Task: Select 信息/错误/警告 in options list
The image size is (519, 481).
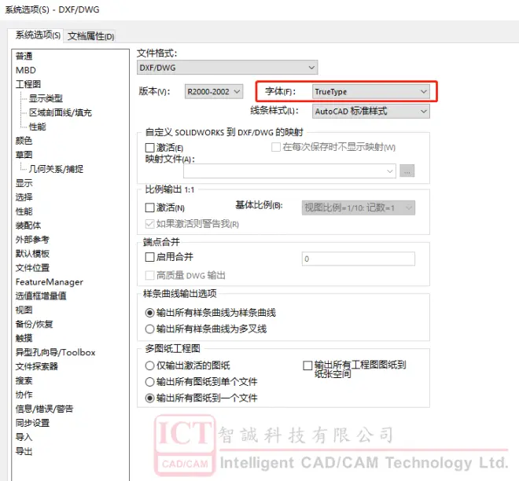Action: pyautogui.click(x=44, y=409)
